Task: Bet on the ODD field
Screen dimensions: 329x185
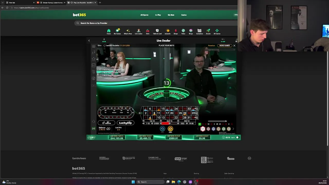Action: (x=182, y=124)
